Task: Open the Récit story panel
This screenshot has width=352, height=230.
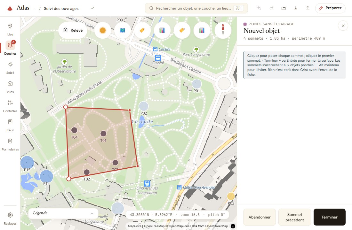Action: (10, 126)
